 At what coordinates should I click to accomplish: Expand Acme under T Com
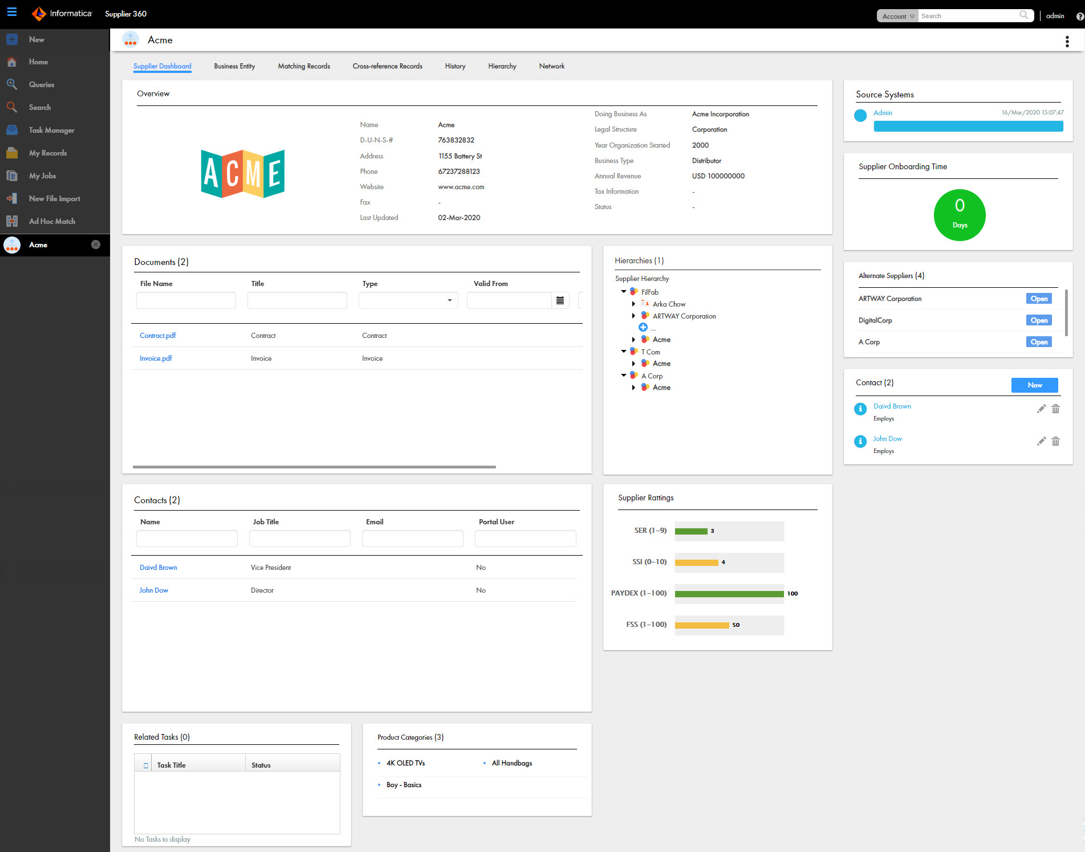tap(633, 363)
